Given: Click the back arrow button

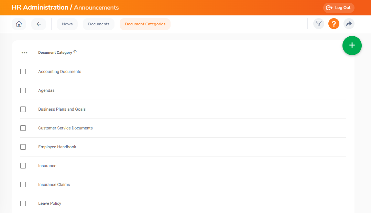Looking at the screenshot, I should click(39, 24).
